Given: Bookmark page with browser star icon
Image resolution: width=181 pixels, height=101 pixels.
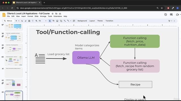Looking at the screenshot, I should (162, 8).
